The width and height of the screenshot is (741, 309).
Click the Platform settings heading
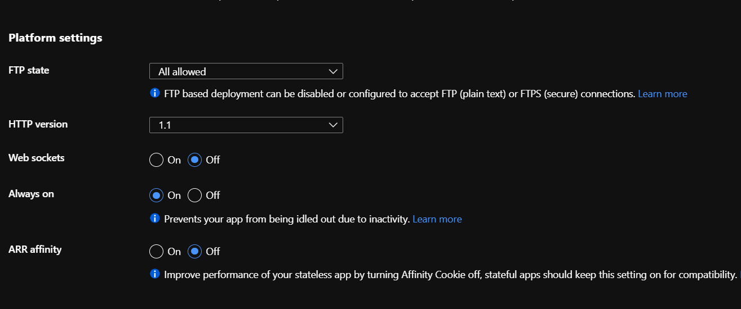pyautogui.click(x=55, y=38)
